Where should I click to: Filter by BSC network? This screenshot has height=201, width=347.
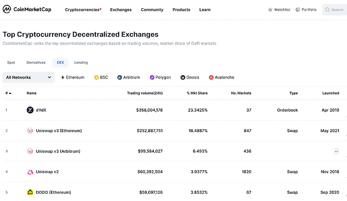tap(101, 77)
